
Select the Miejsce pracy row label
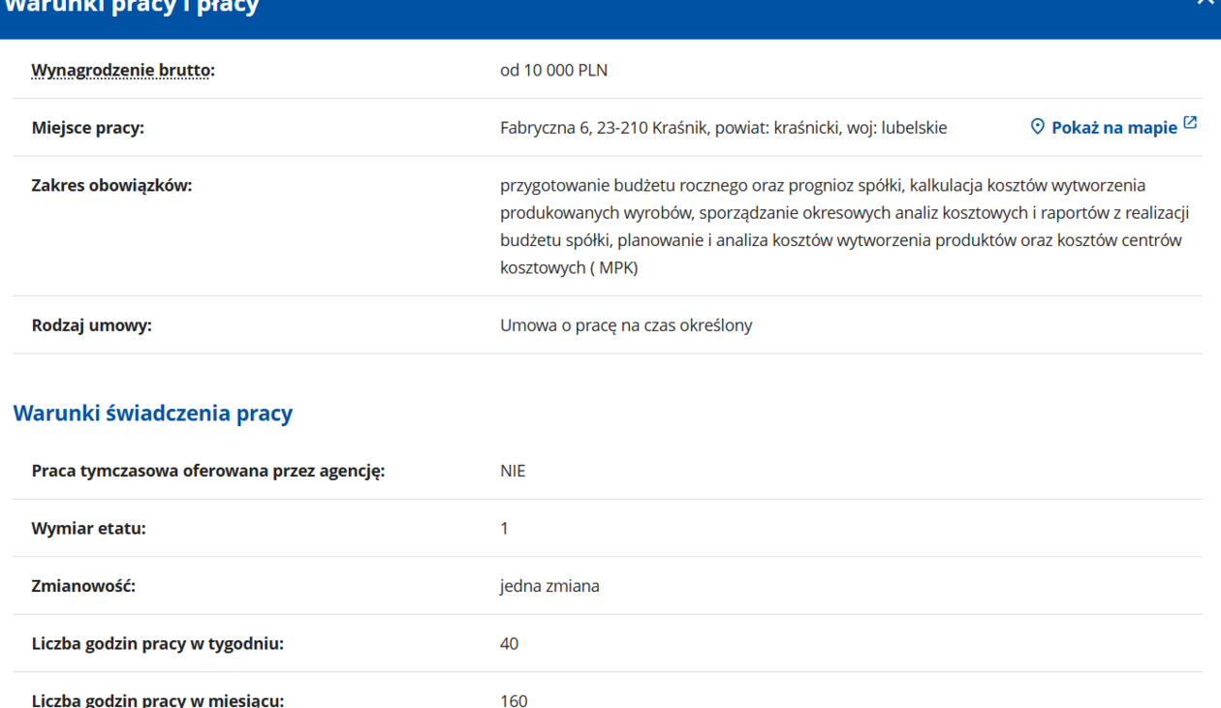coord(88,127)
